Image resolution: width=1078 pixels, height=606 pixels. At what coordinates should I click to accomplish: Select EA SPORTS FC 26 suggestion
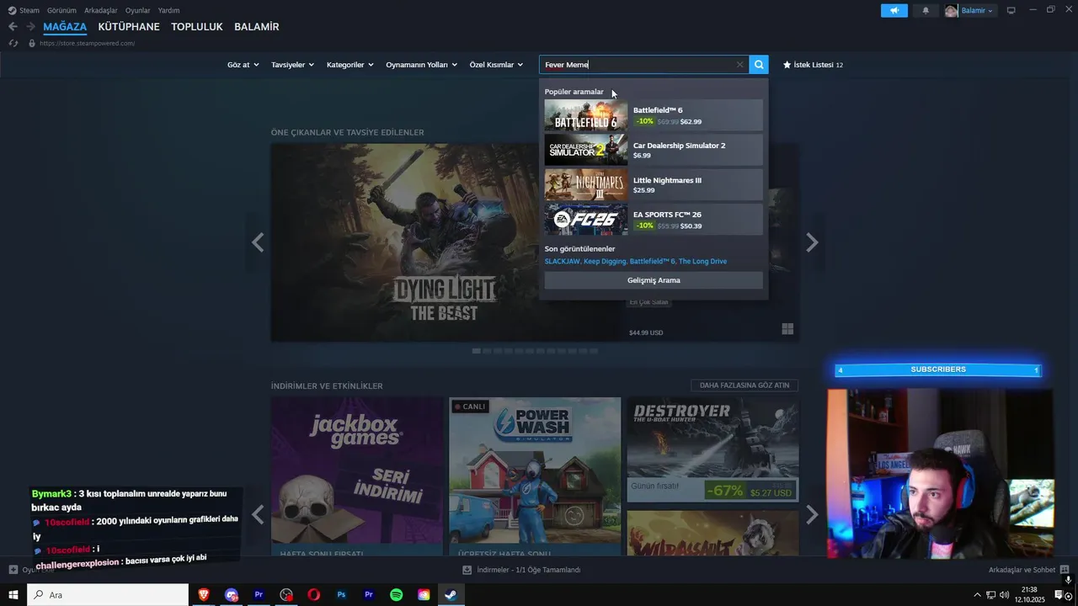point(654,220)
